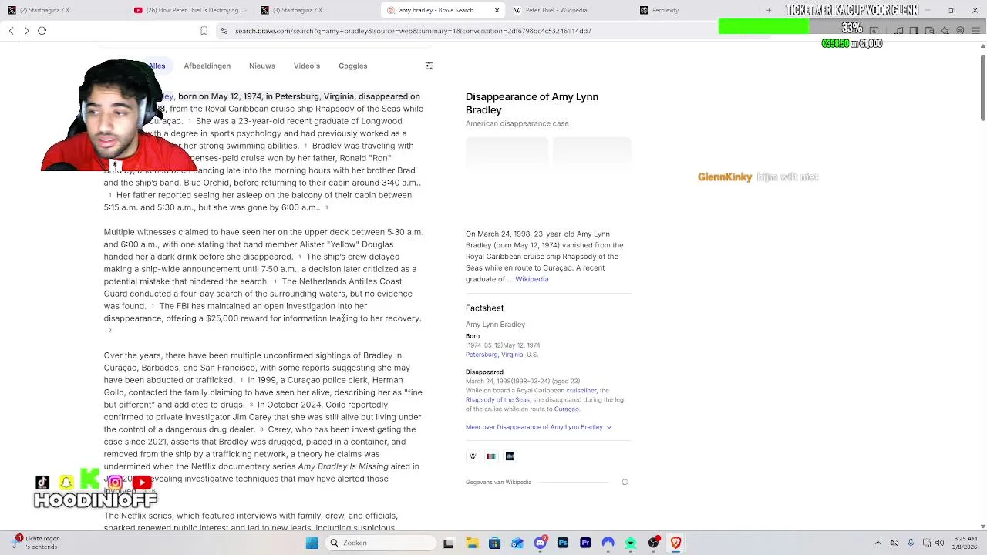Click the browser forward arrow
The width and height of the screenshot is (987, 555).
[x=26, y=31]
